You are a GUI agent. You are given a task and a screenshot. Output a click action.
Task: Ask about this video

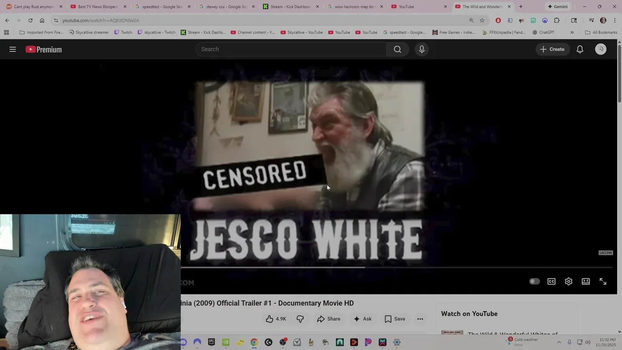pyautogui.click(x=363, y=319)
